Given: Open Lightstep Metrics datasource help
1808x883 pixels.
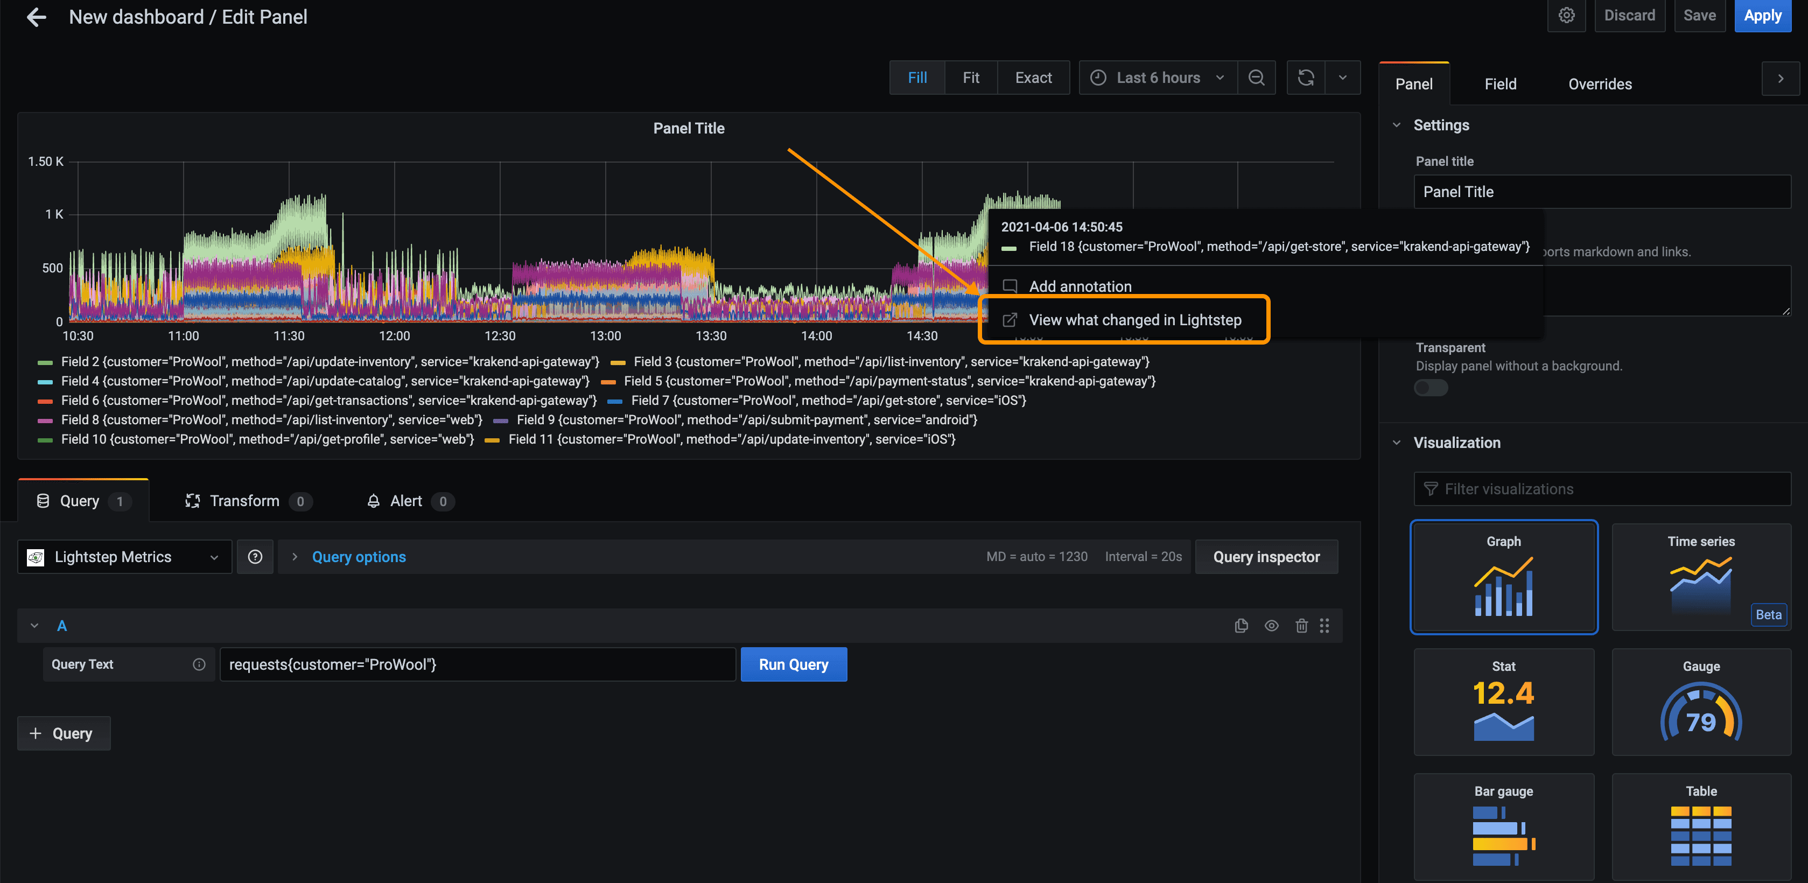Looking at the screenshot, I should [x=255, y=557].
